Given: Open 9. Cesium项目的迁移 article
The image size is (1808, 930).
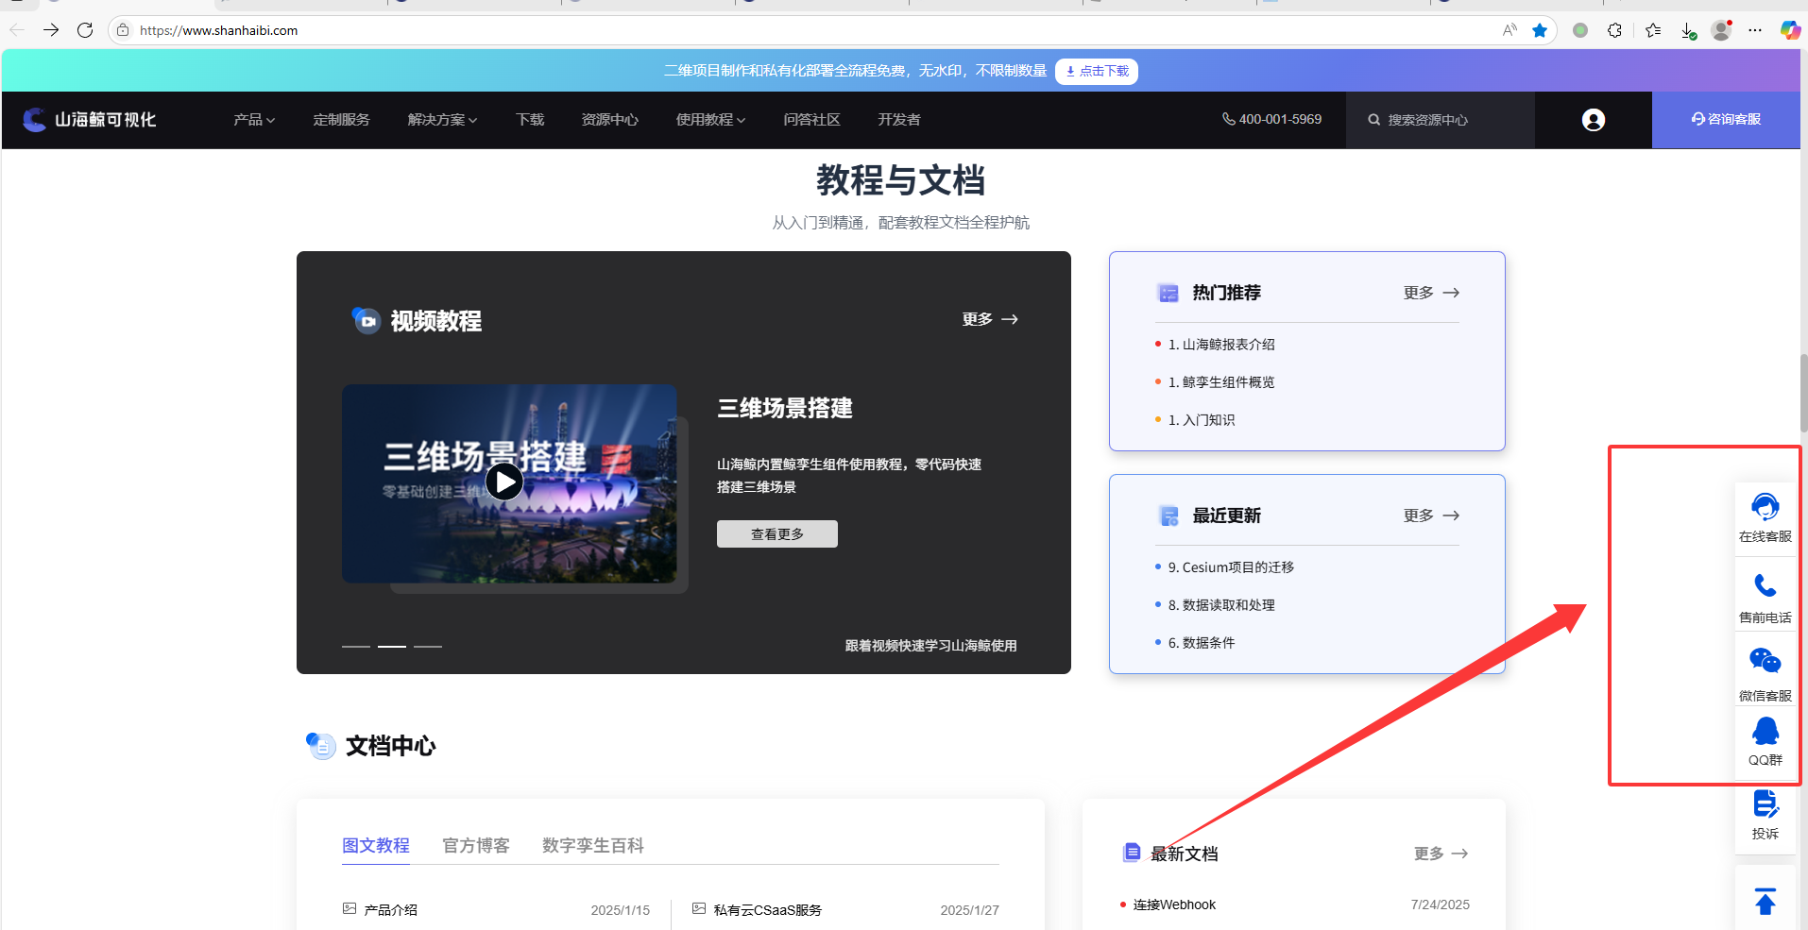Looking at the screenshot, I should [x=1231, y=567].
